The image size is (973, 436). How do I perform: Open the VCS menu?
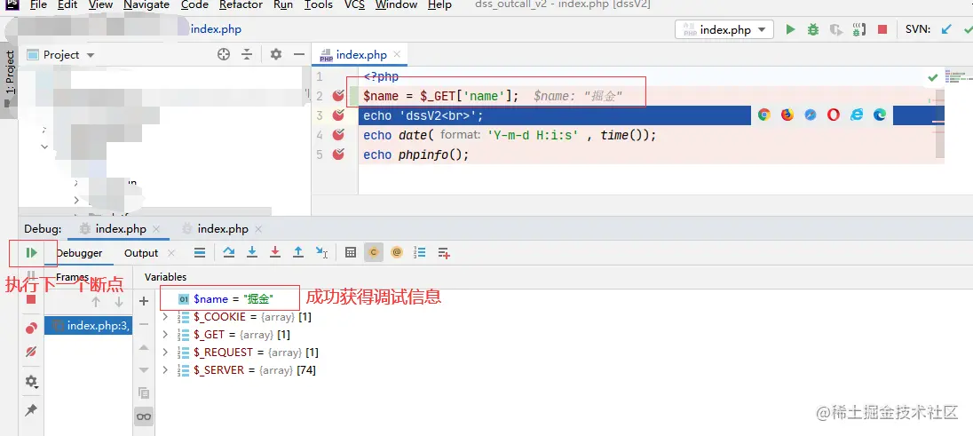pyautogui.click(x=355, y=5)
